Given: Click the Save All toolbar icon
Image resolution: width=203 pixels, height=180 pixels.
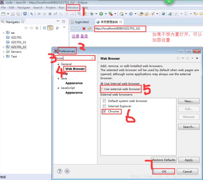Looking at the screenshot, I should [x=18, y=14].
